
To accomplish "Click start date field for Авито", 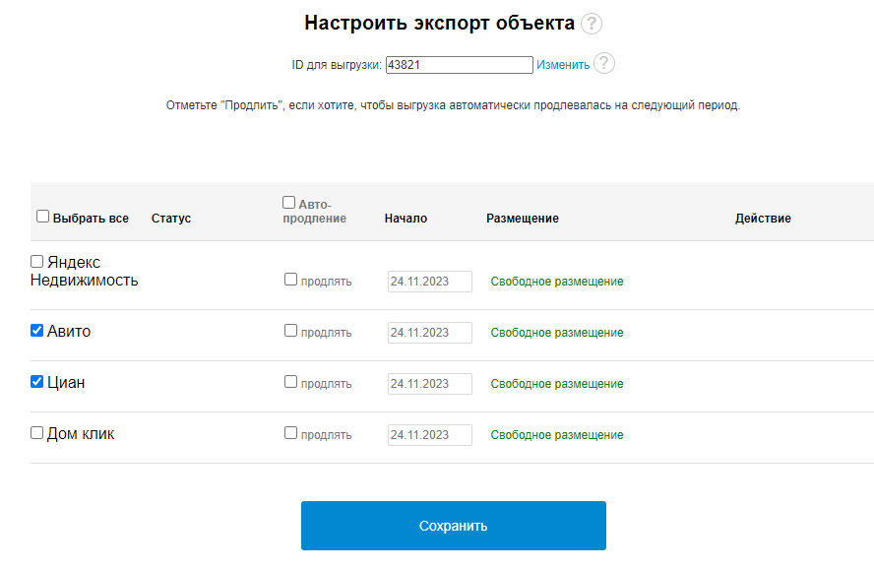I will [x=429, y=333].
